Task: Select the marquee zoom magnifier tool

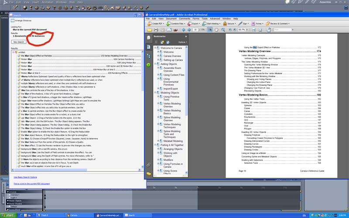Action: (x=223, y=30)
